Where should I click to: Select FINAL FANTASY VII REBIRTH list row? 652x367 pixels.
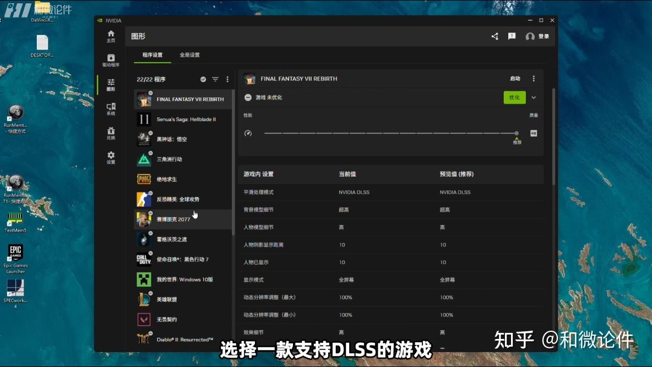pos(183,100)
